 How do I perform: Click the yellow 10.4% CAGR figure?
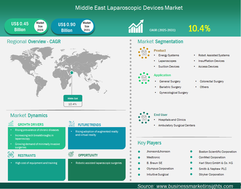199,29
